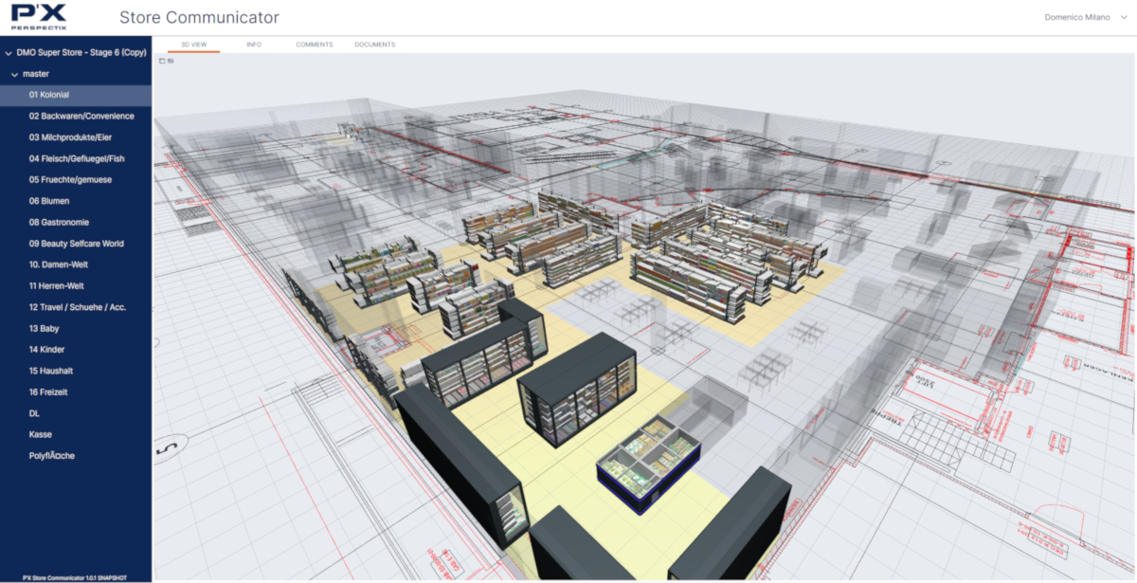Open the DOCUMENTS tab
Image resolution: width=1137 pixels, height=583 pixels.
(374, 45)
